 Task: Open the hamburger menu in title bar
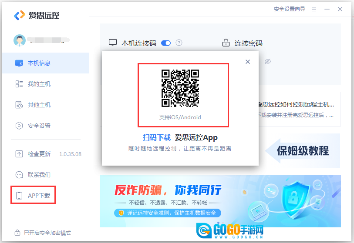(x=314, y=9)
